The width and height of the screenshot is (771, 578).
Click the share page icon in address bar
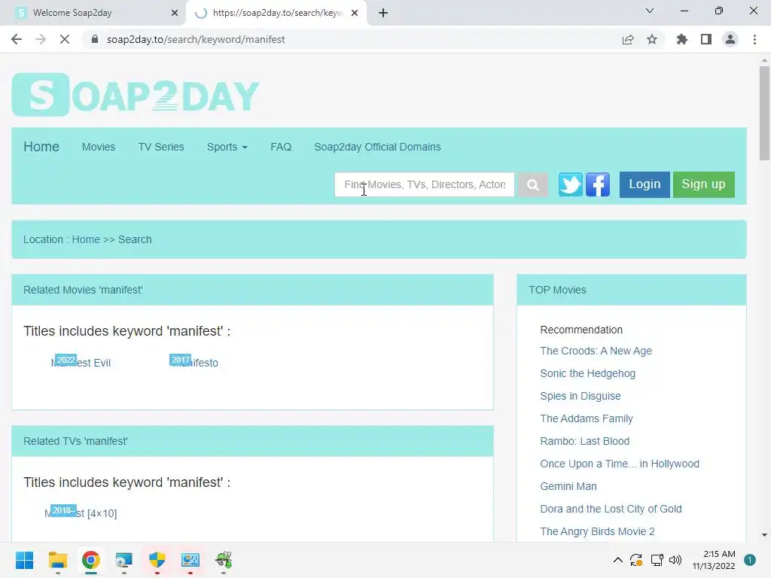click(628, 39)
